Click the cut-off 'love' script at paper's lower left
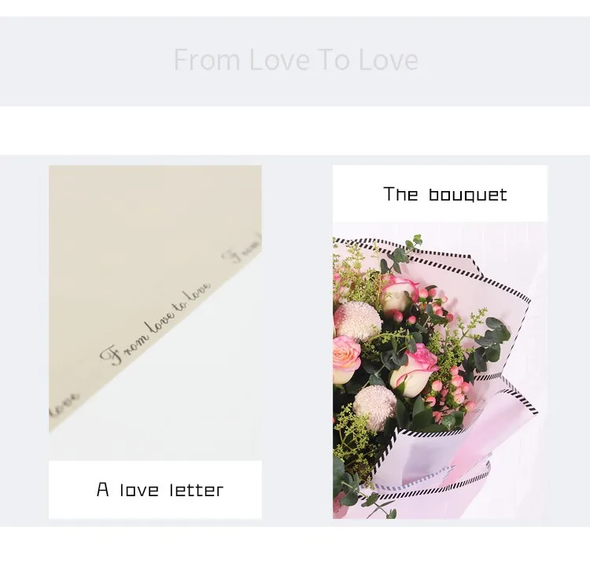The height and width of the screenshot is (574, 590). pos(63,407)
